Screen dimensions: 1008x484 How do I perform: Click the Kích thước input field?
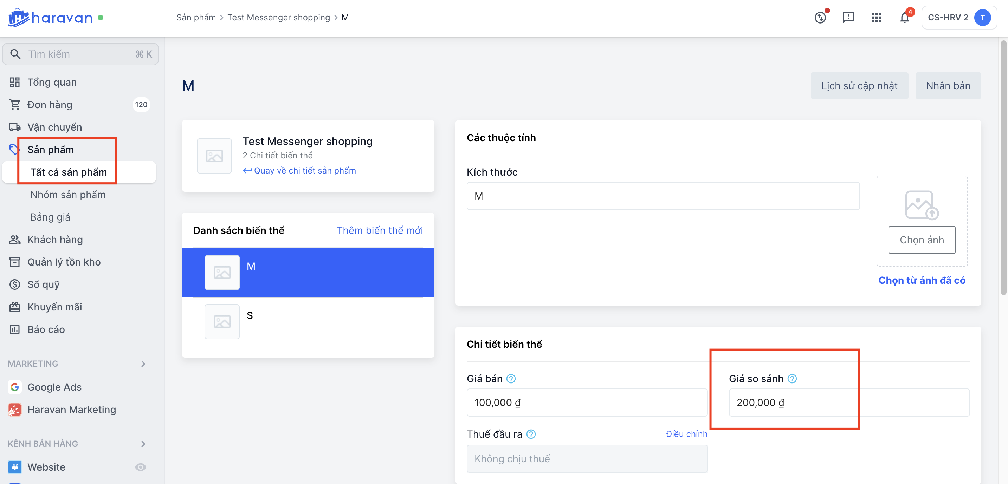tap(663, 196)
